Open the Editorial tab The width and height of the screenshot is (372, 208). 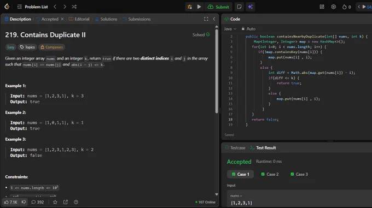[x=79, y=19]
